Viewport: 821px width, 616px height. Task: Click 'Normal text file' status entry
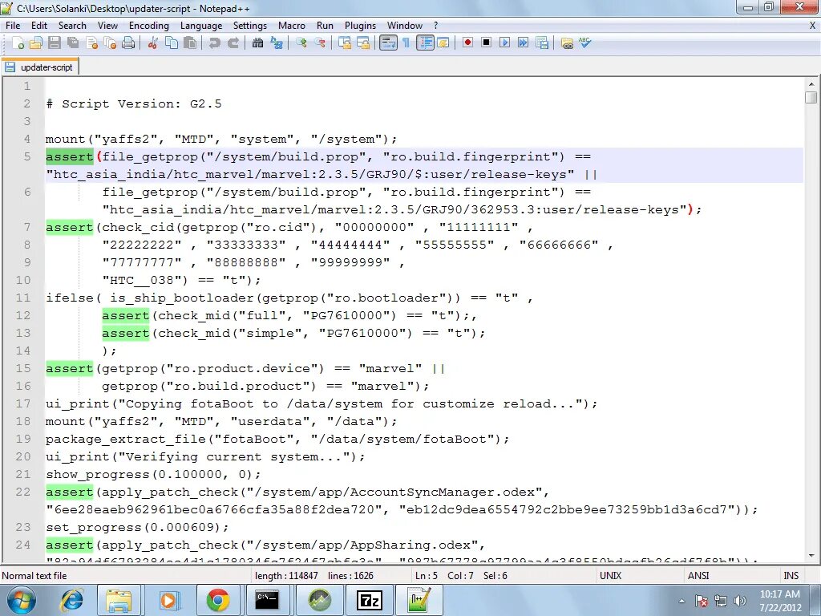[x=34, y=576]
